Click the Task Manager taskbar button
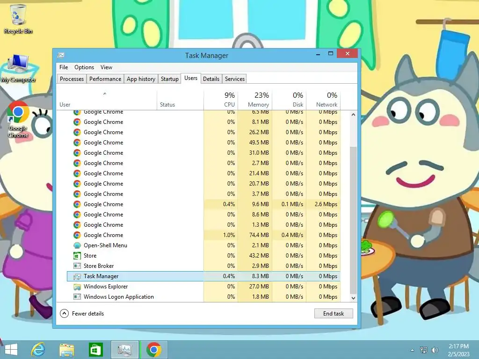 [x=124, y=350]
